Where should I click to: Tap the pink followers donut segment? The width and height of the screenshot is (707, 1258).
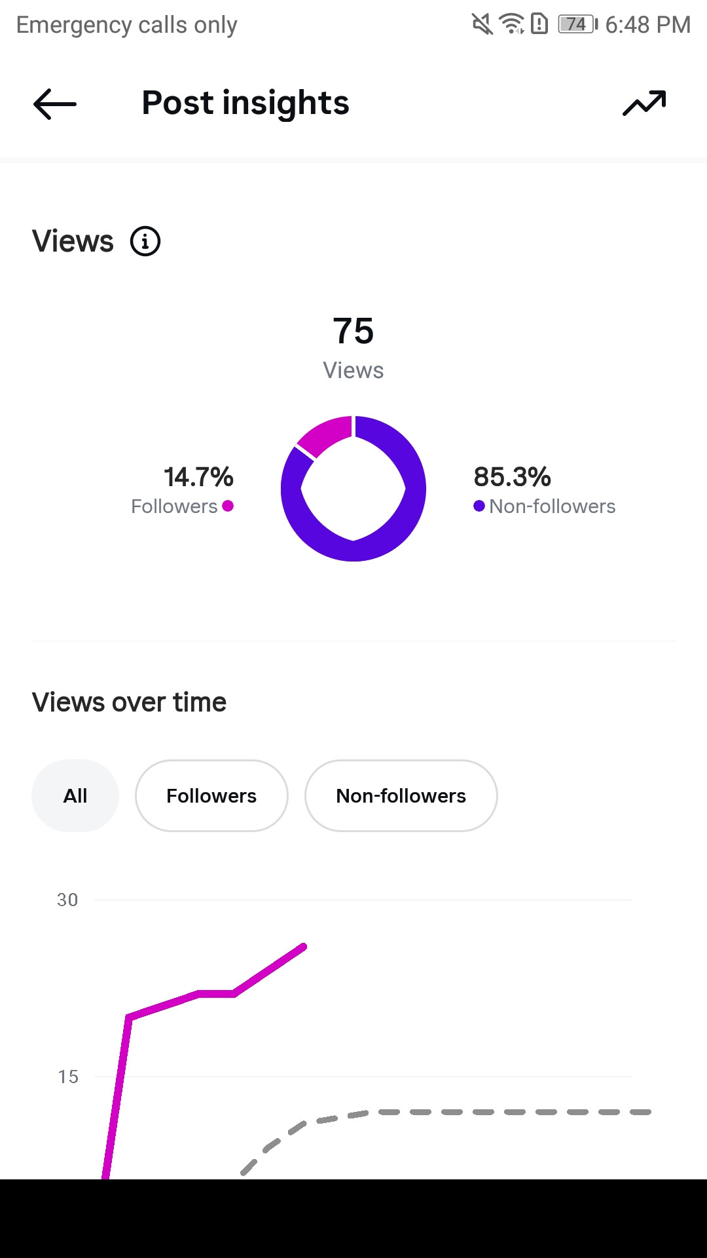pos(324,434)
